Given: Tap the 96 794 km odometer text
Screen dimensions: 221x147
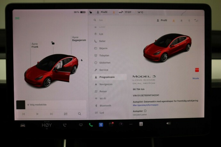Looking at the screenshot, I should 139,89.
